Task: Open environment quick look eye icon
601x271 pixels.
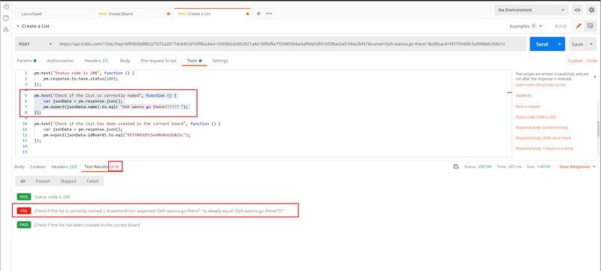Action: pos(577,10)
